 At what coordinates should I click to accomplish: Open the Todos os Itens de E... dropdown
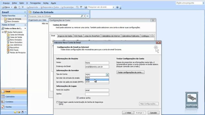tap(25, 28)
